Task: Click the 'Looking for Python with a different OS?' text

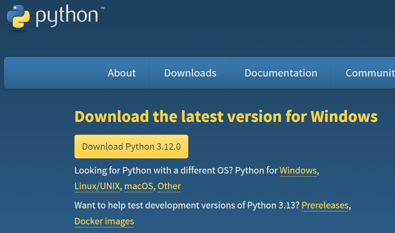Action: 154,171
